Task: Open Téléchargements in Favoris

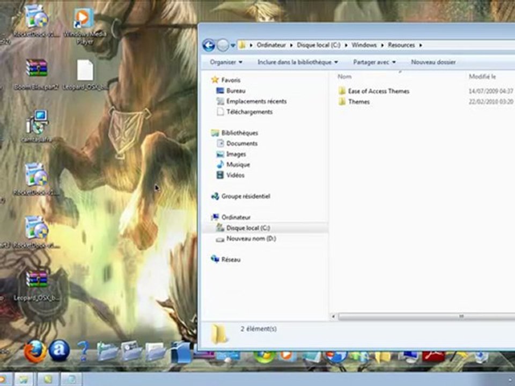Action: click(249, 112)
